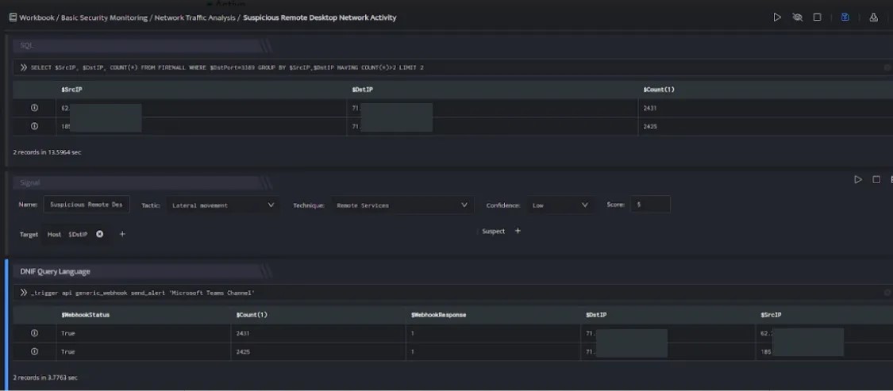Viewport: 893px width, 391px height.
Task: Open the Confidence dropdown showing Low
Action: [560, 205]
